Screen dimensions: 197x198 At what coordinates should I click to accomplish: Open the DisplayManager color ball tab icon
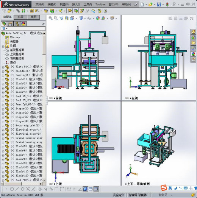click(x=23, y=24)
